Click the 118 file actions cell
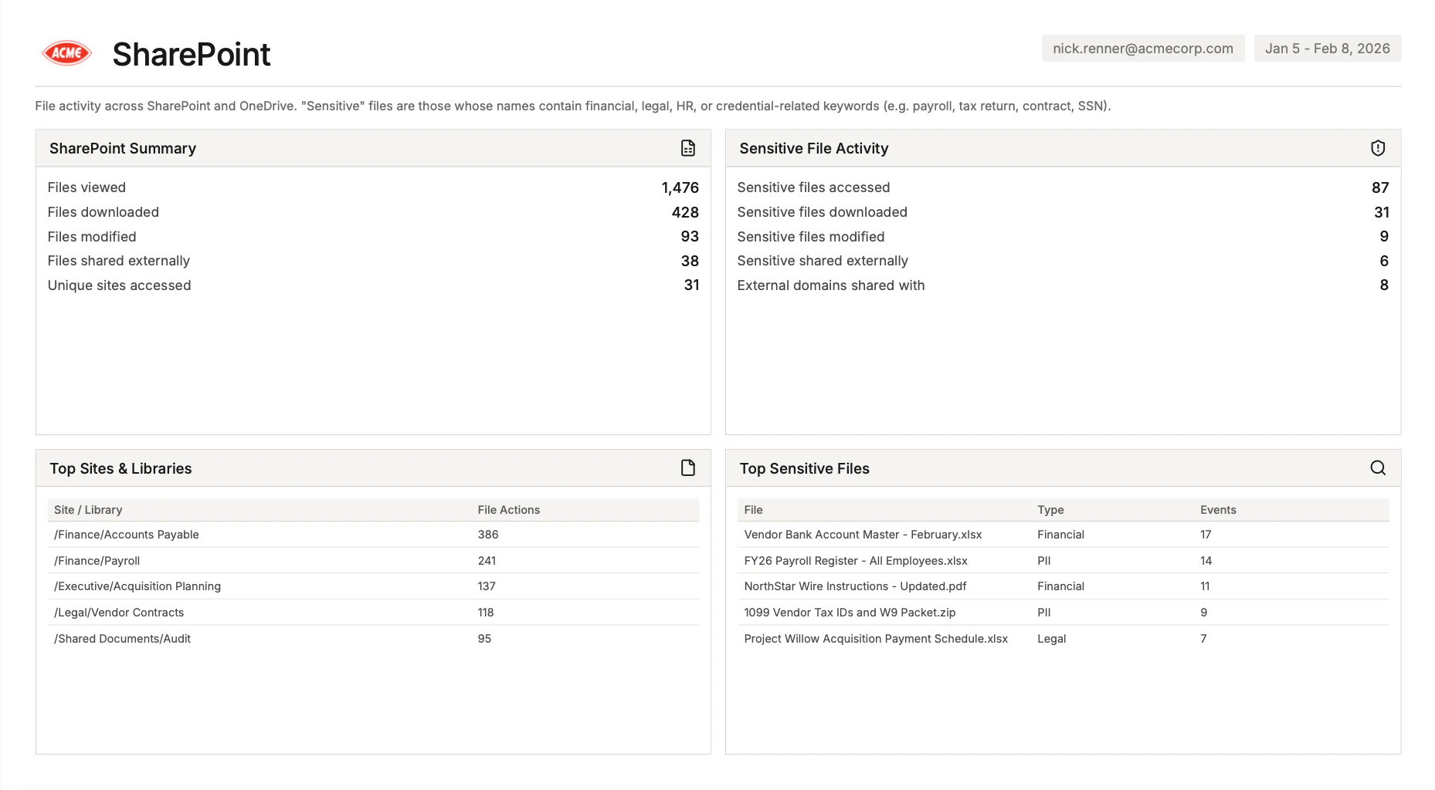Image resolution: width=1435 pixels, height=790 pixels. (x=485, y=613)
